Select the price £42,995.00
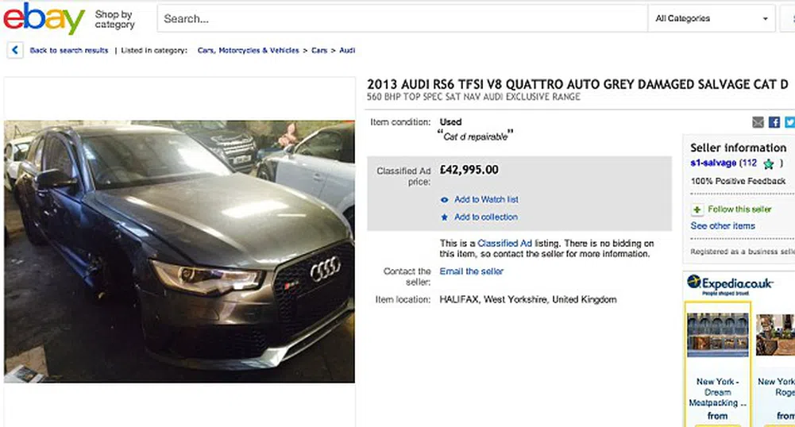795x427 pixels. tap(469, 170)
